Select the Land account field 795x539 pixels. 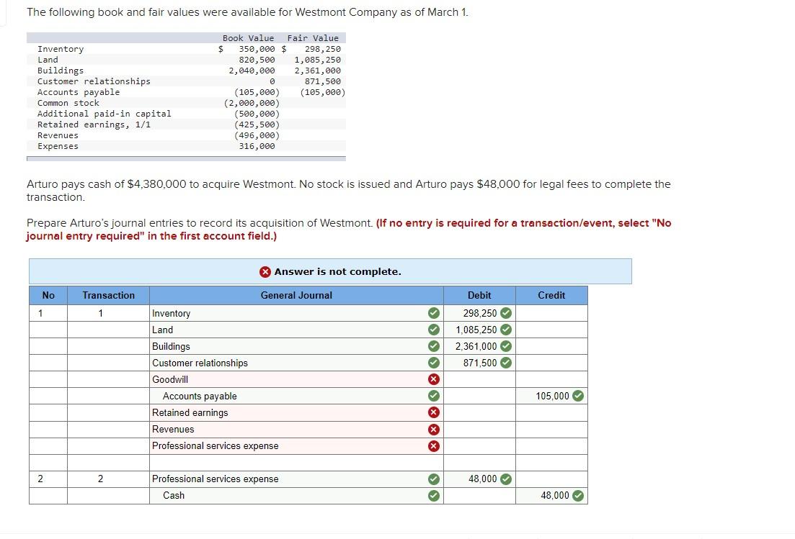[296, 330]
